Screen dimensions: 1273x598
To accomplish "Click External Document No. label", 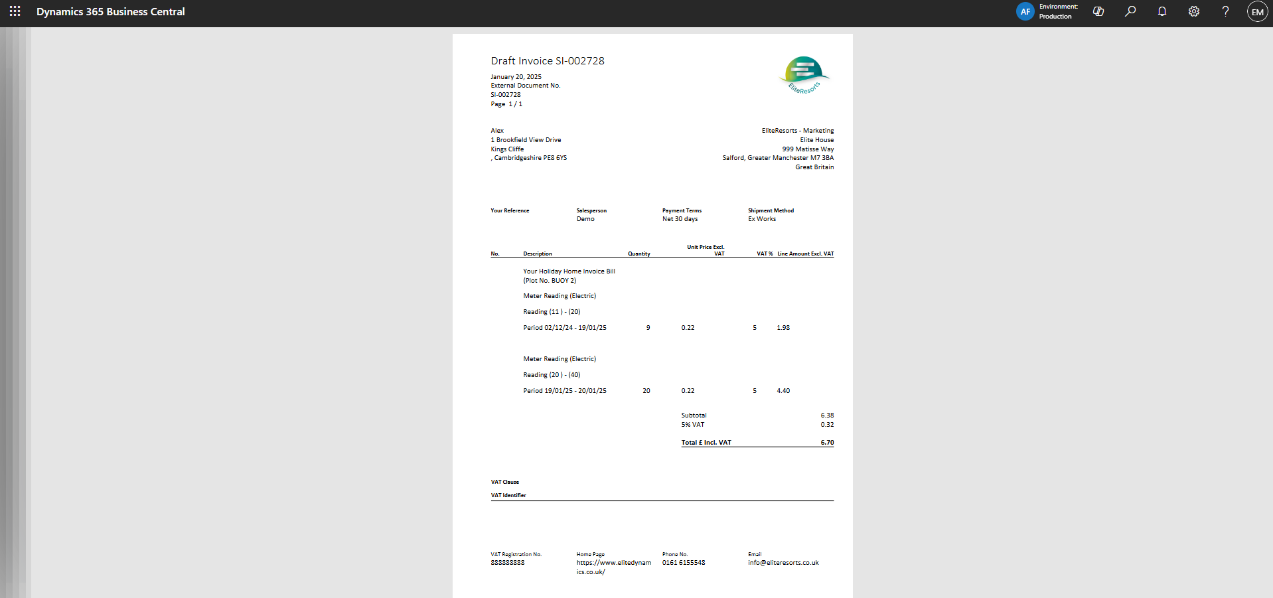I will (526, 86).
